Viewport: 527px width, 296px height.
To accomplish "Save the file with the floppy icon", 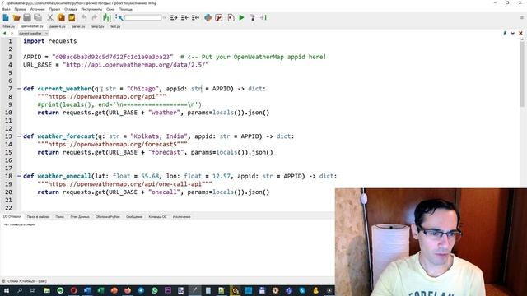I will 27,17.
